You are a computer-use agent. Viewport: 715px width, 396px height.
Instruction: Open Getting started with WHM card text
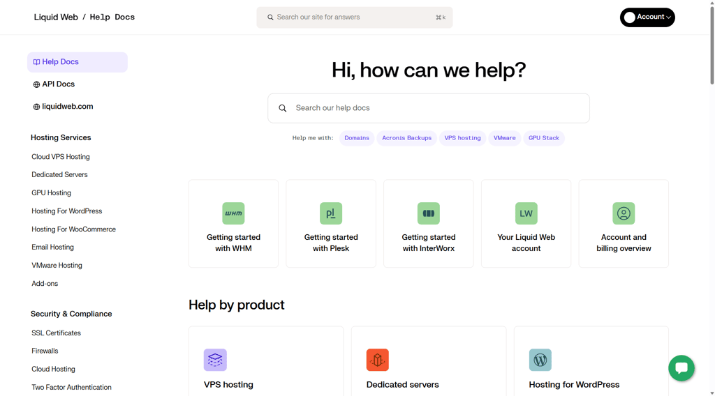(x=233, y=243)
